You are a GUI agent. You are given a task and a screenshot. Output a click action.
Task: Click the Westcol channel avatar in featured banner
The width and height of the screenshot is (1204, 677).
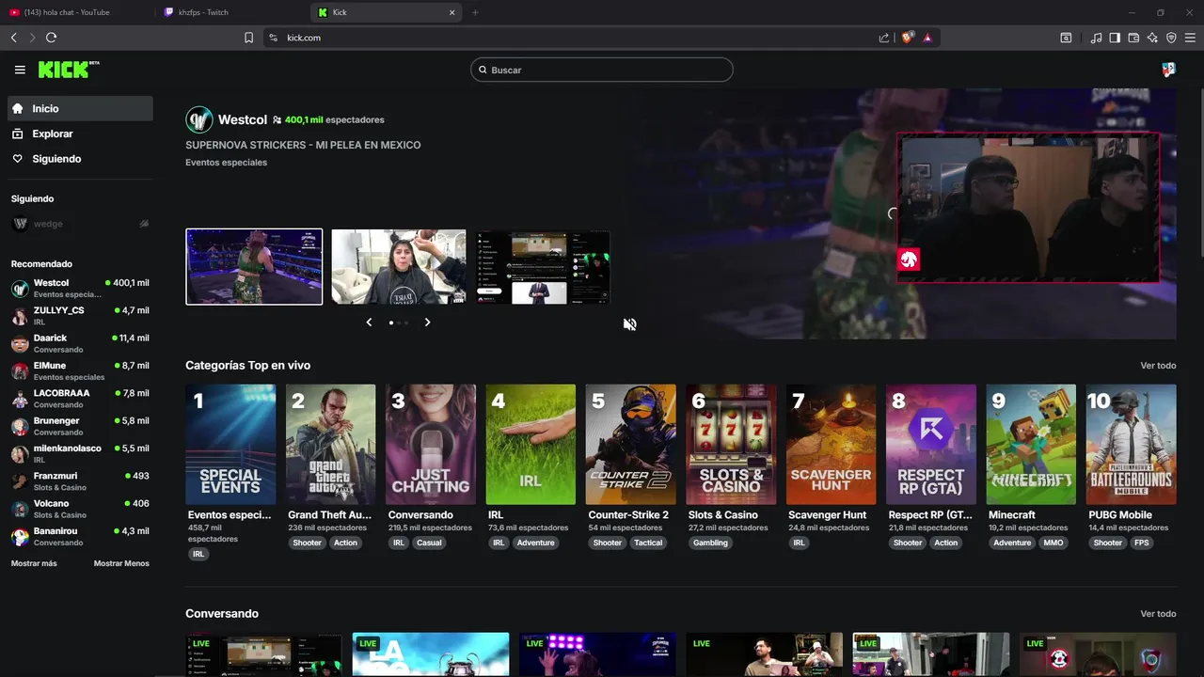(199, 119)
